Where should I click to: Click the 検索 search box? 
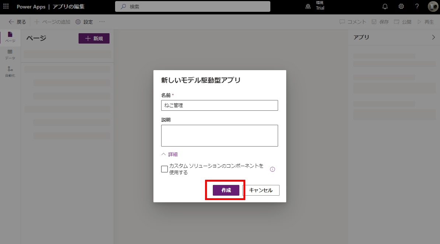(193, 6)
